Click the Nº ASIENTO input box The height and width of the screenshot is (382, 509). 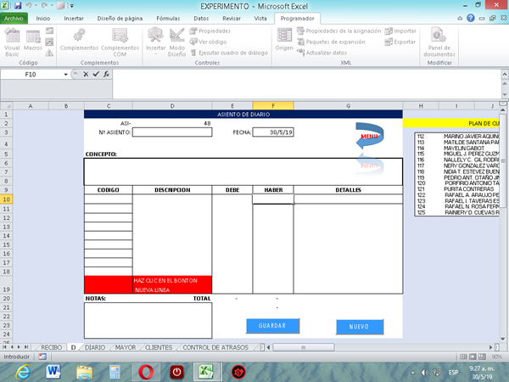pyautogui.click(x=172, y=132)
